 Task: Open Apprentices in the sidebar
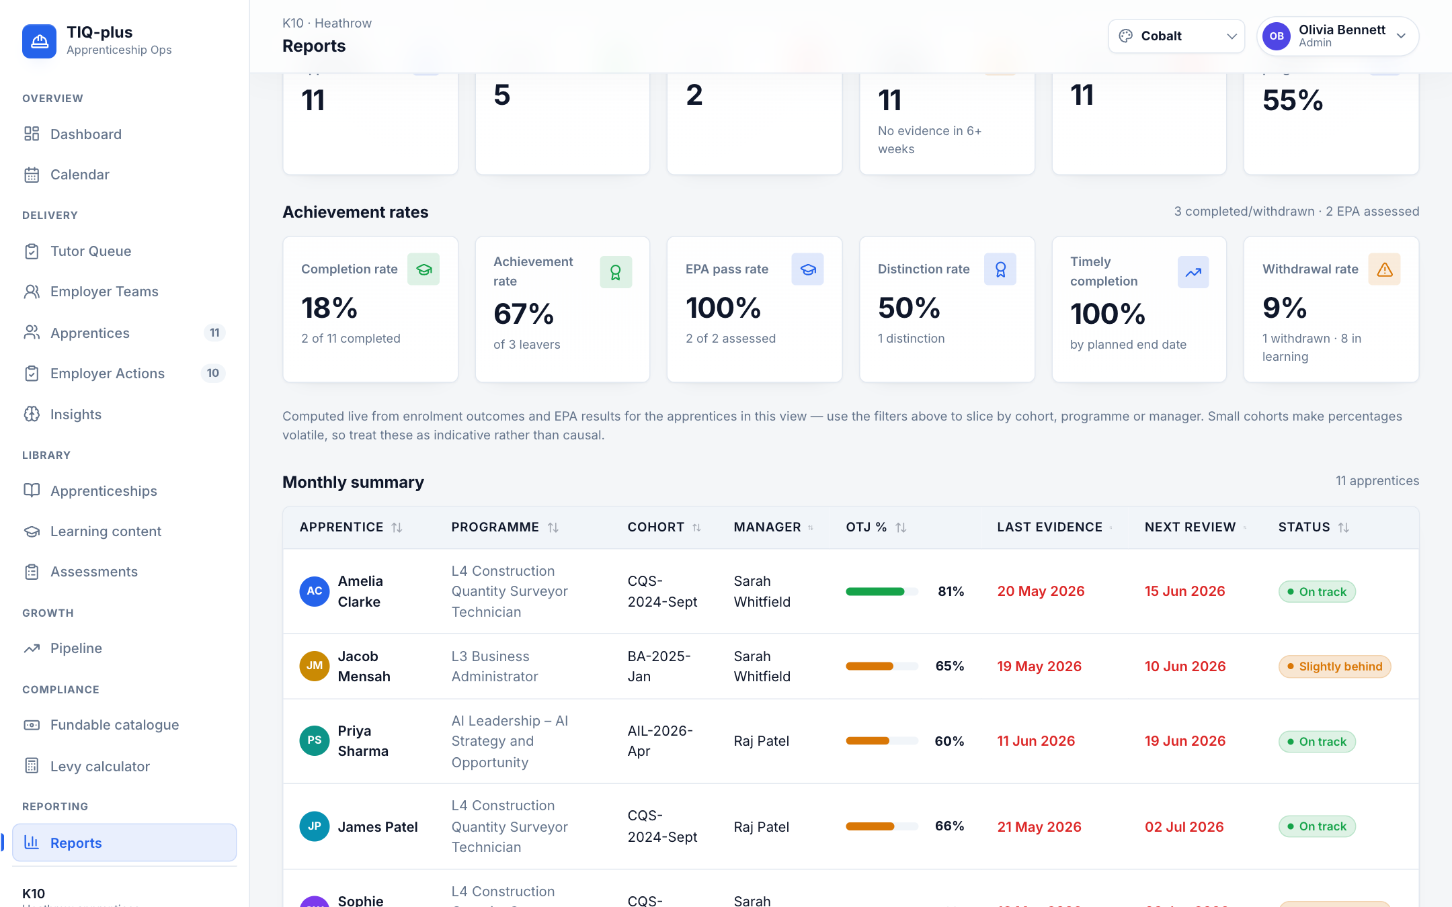tap(124, 333)
